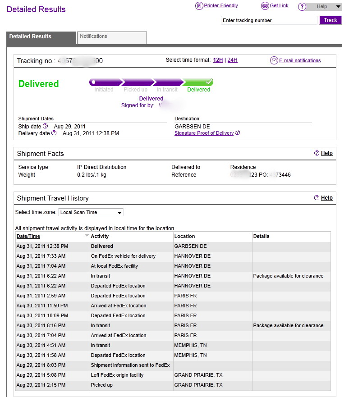Open the Local Scan Time zone dropdown

click(x=91, y=212)
